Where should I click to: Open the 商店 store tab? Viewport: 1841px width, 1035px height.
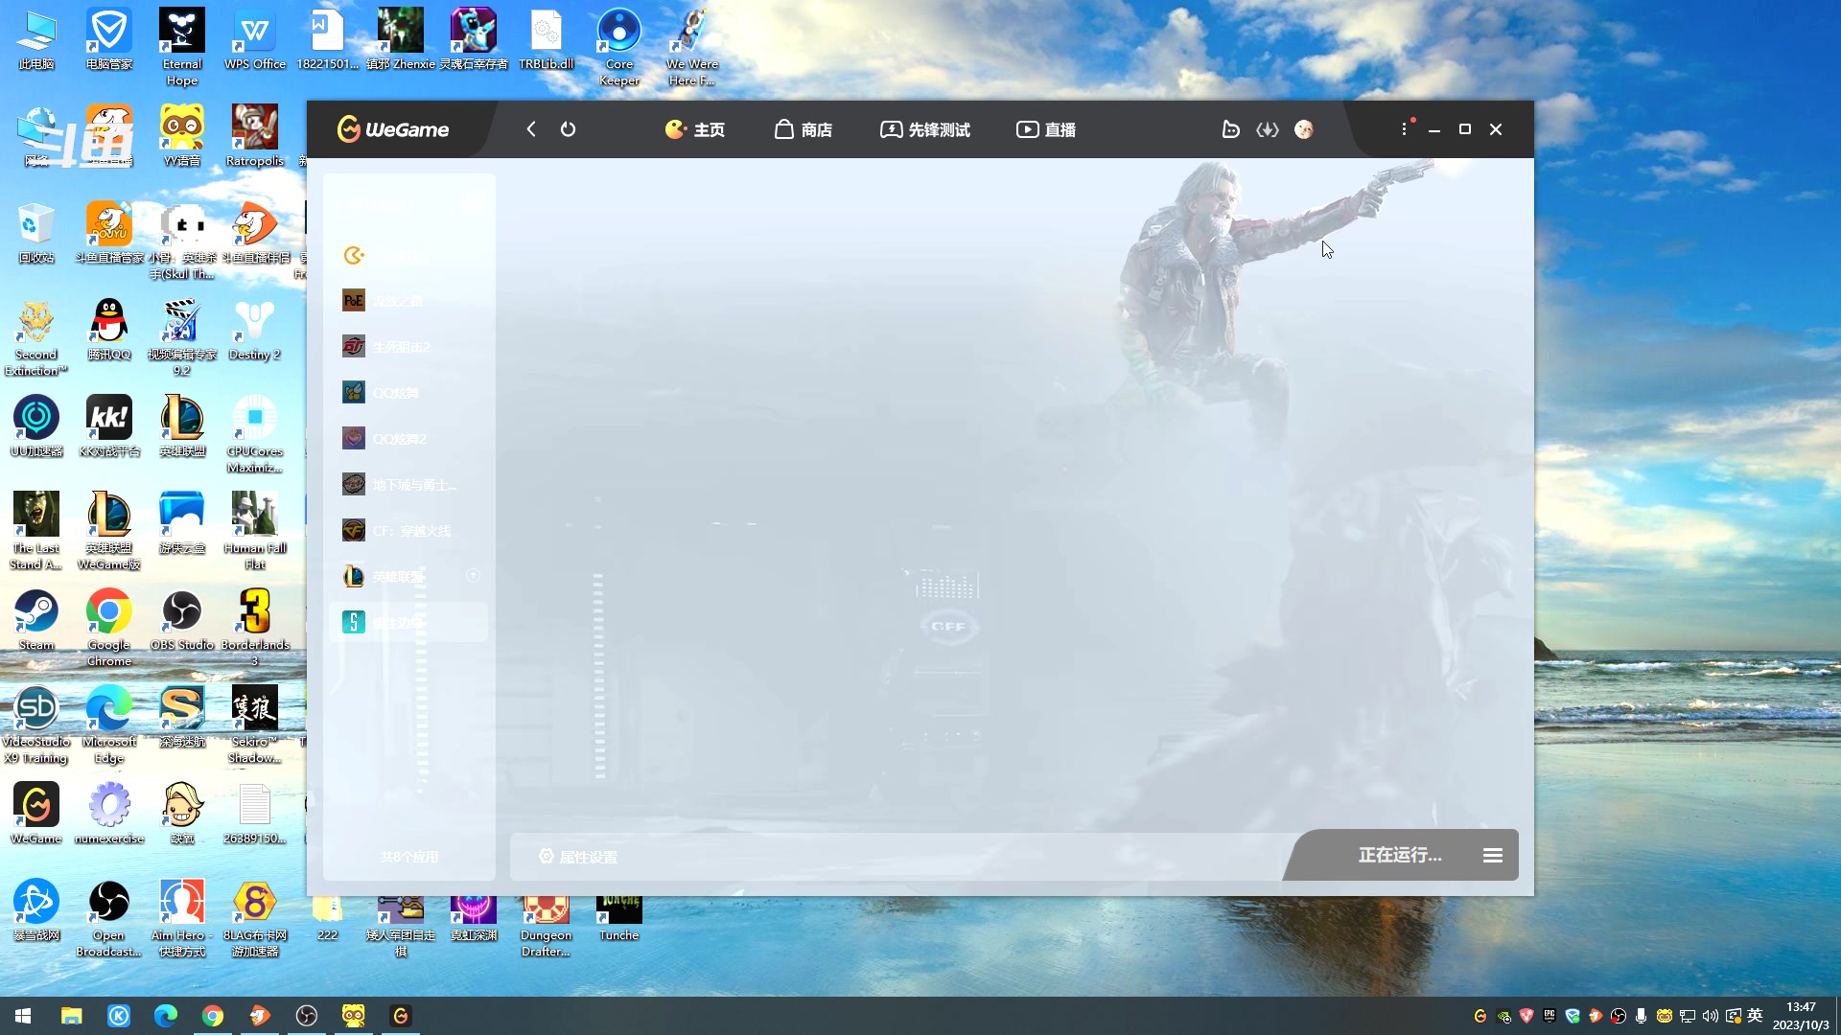804,129
